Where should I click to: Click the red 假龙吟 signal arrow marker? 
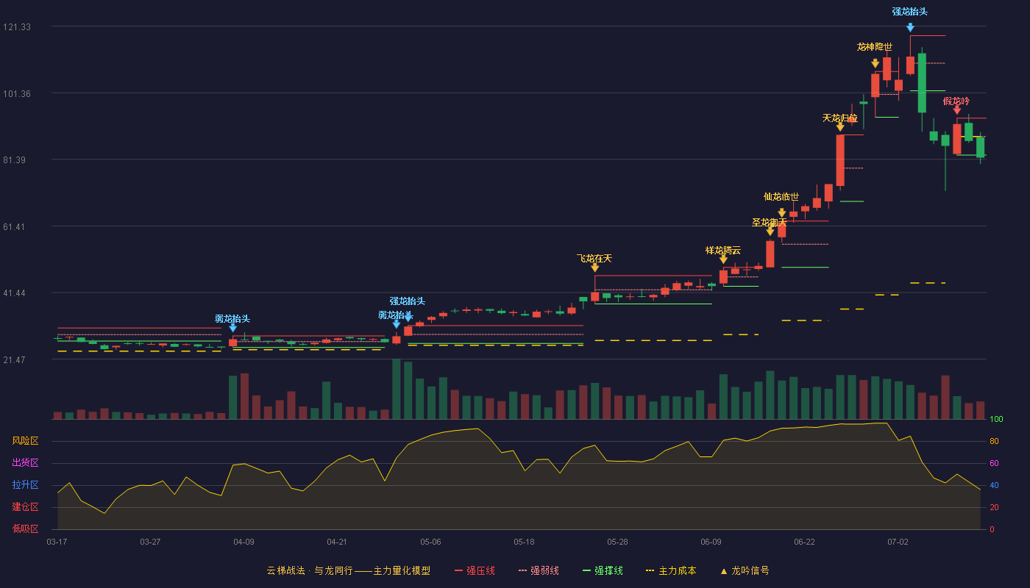point(957,110)
